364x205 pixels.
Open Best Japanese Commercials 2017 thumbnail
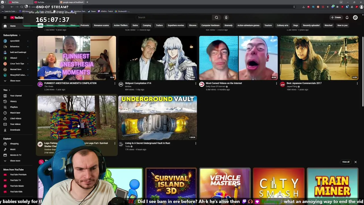319,58
